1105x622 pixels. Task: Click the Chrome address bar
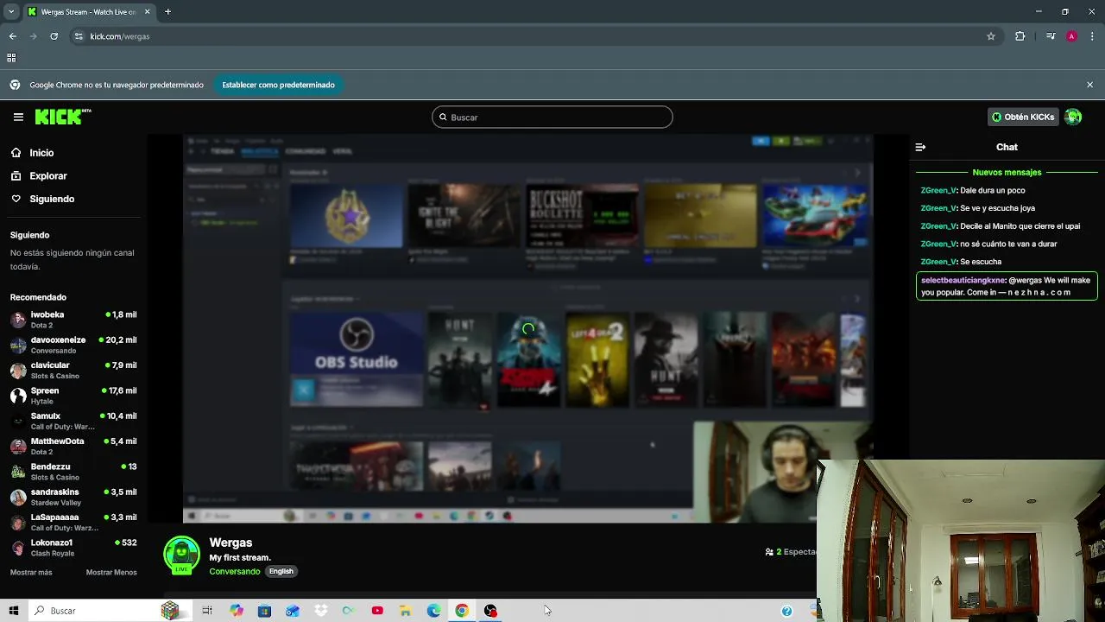point(535,36)
